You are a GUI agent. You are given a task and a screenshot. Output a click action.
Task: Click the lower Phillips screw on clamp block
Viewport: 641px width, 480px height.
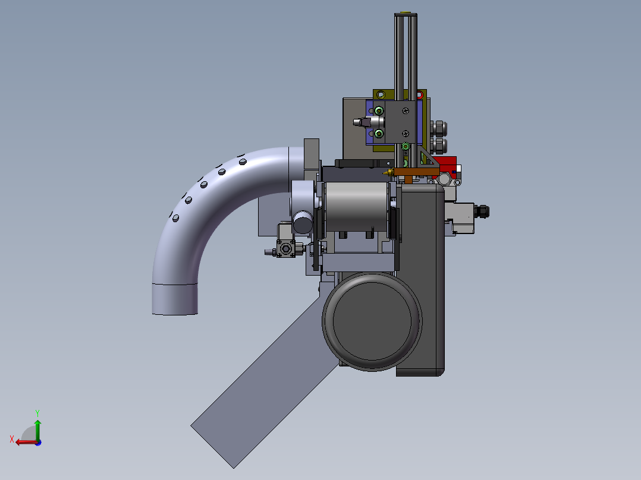click(x=406, y=133)
